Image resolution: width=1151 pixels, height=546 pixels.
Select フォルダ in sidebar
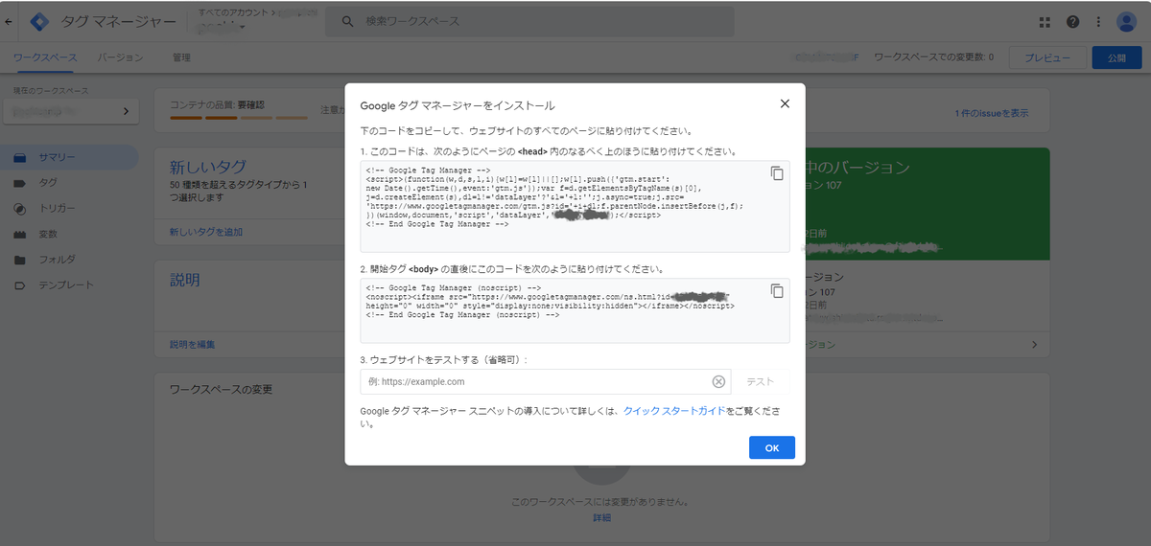pos(69,260)
